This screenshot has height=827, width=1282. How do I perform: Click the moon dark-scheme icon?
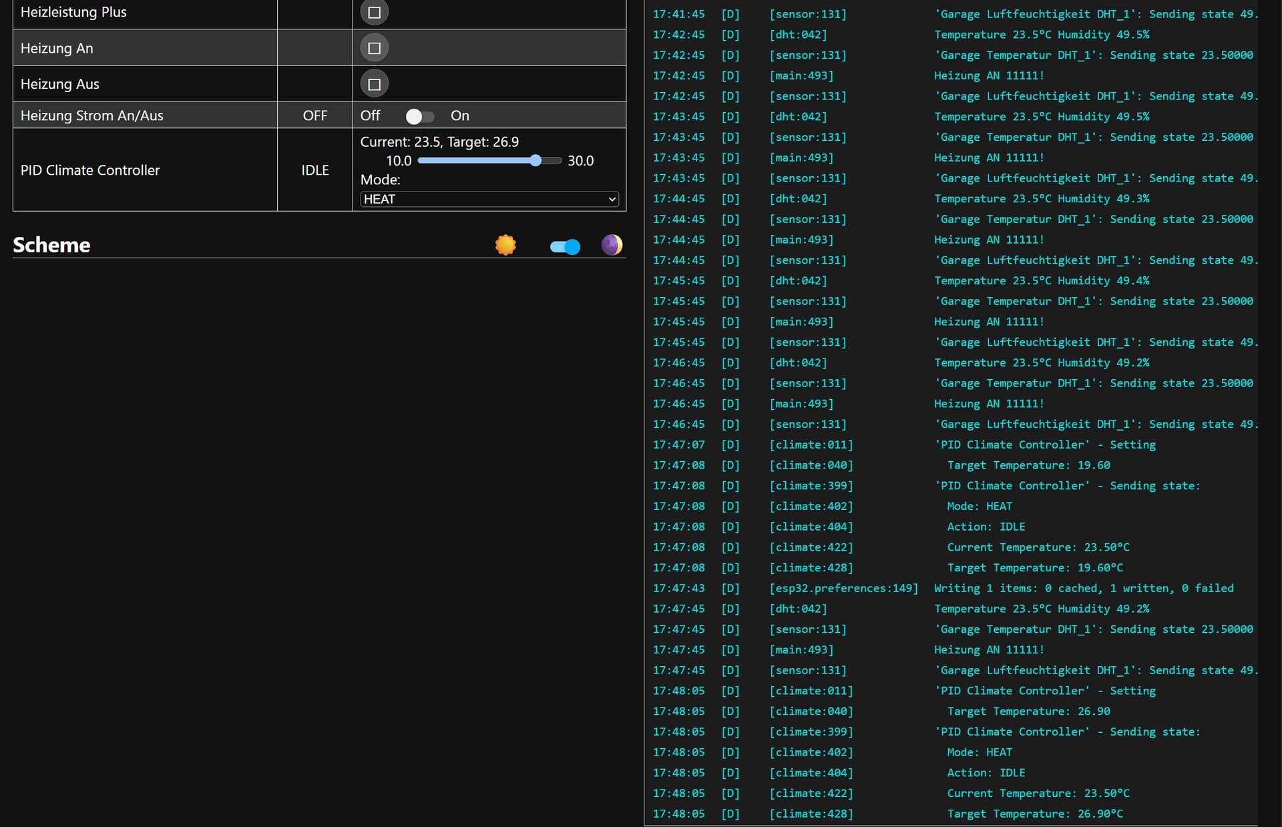click(x=611, y=245)
